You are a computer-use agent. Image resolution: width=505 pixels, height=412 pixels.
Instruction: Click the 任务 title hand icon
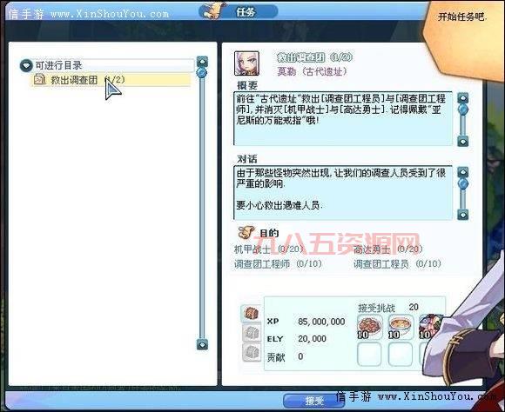(215, 10)
